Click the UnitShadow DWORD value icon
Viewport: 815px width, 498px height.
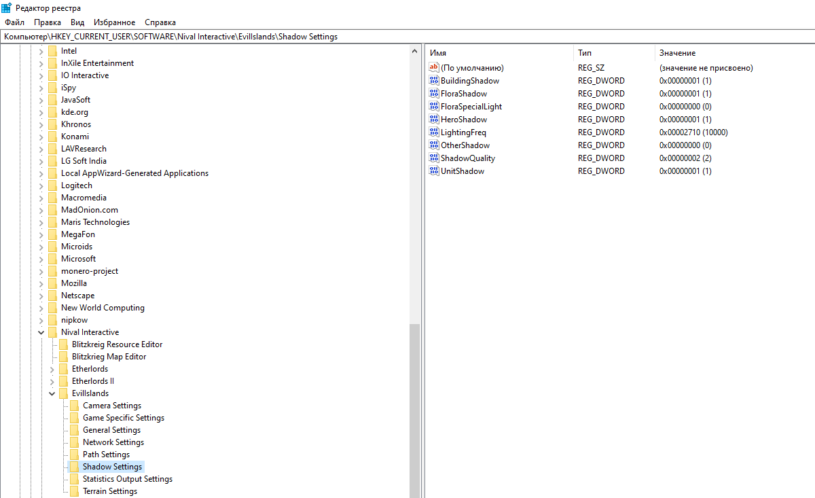(x=435, y=171)
